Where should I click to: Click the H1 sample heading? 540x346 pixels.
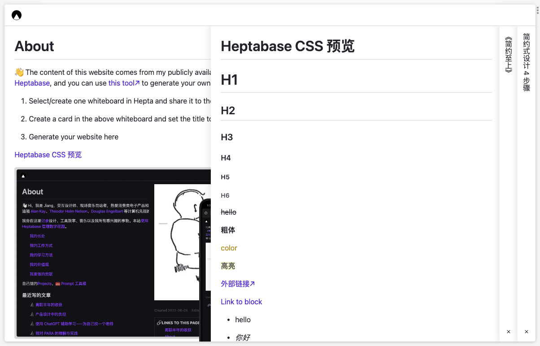pyautogui.click(x=229, y=80)
